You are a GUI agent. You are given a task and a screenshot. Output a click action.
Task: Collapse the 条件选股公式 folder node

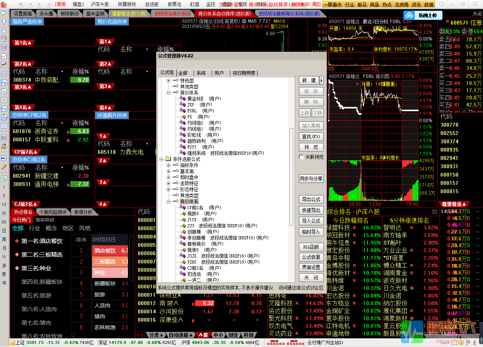pyautogui.click(x=162, y=159)
